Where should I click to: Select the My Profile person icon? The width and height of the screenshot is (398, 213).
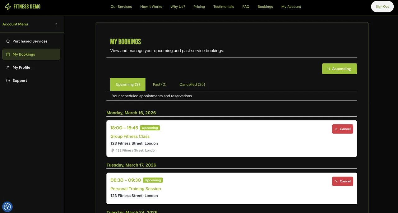coord(7,67)
